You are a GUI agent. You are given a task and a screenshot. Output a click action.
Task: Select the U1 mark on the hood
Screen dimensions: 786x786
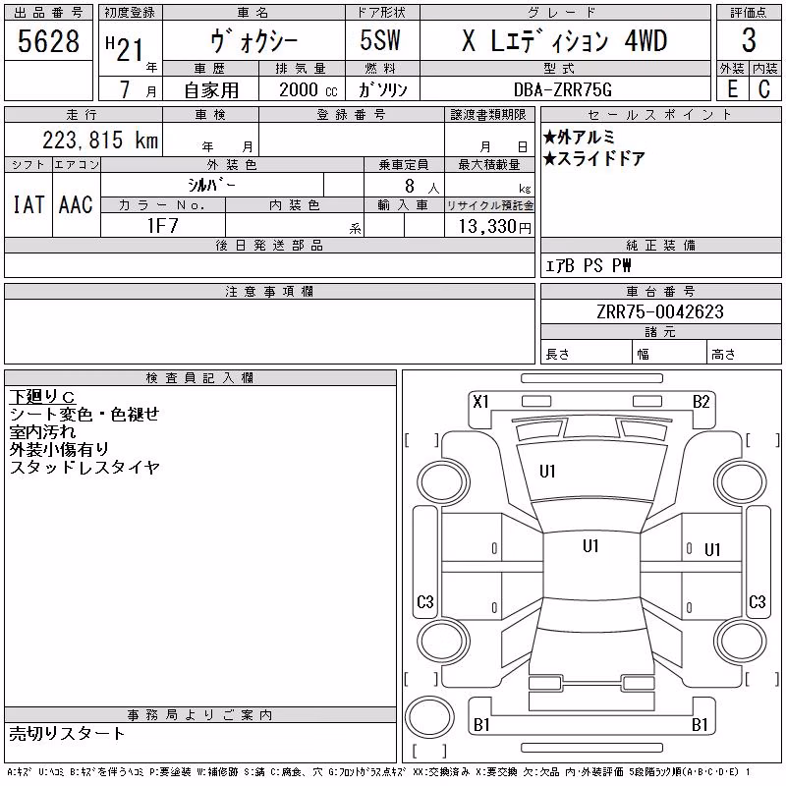[x=547, y=472]
